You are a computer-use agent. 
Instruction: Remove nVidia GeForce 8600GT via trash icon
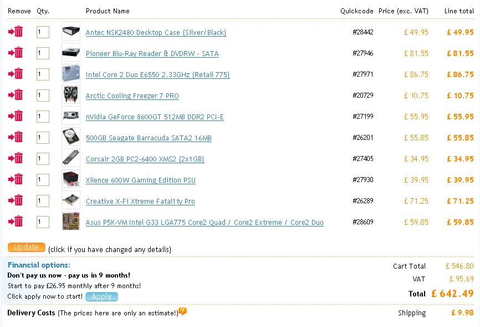[x=16, y=116]
